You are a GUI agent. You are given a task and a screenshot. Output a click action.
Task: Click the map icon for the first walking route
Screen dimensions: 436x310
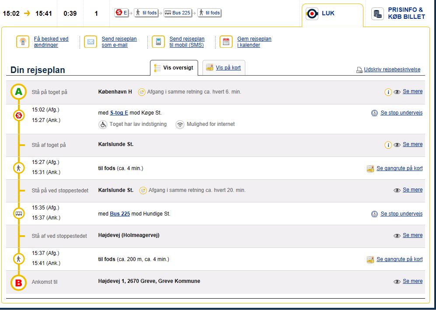[x=370, y=168]
